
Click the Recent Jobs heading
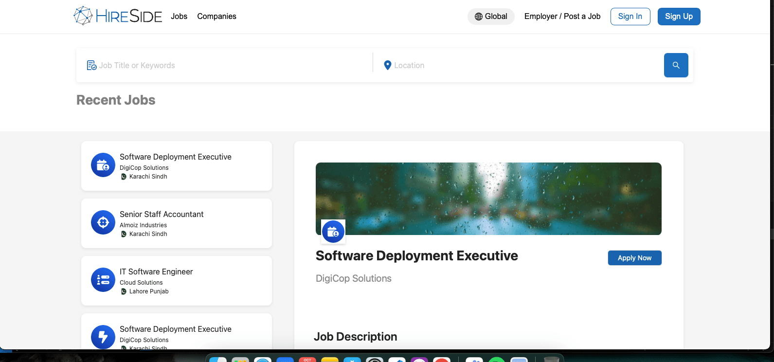coord(116,100)
